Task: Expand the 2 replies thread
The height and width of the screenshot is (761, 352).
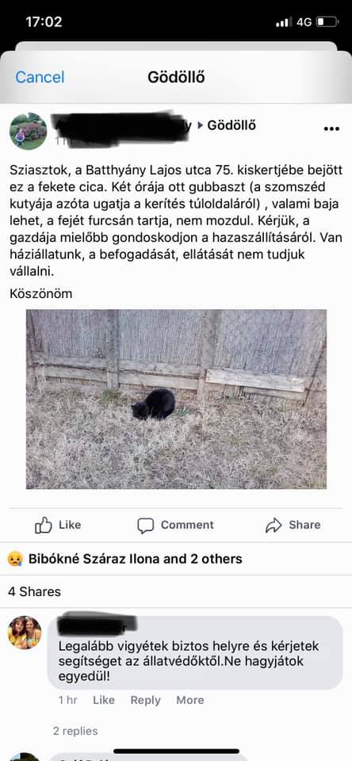Action: click(75, 731)
